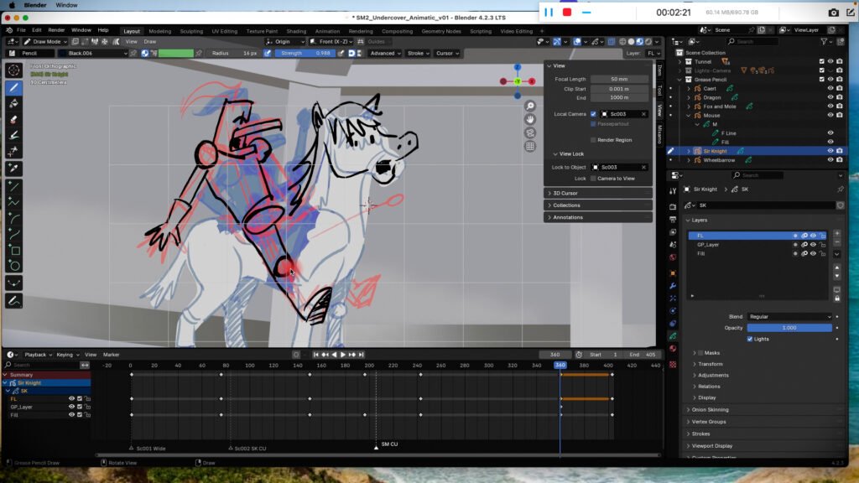Hide the Caert object in outliner
The width and height of the screenshot is (859, 483).
point(830,88)
